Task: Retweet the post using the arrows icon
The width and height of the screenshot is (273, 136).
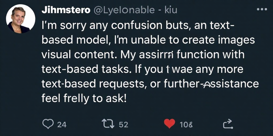Action: 108,124
